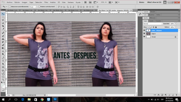Viewport: 181px width, 102px height.
Task: Switch to 'What's New in CS5' workspace
Action: 154,2
